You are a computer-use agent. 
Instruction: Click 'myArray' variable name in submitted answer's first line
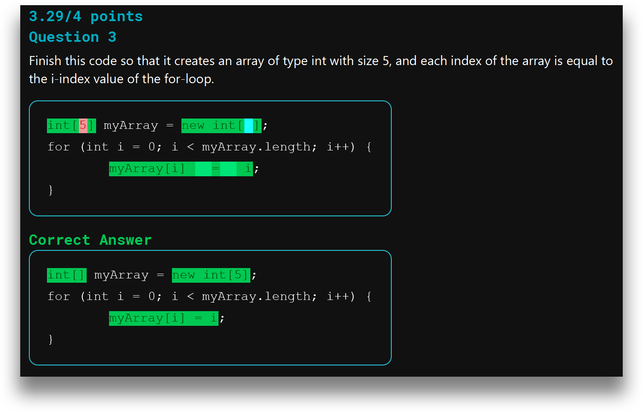click(x=131, y=125)
